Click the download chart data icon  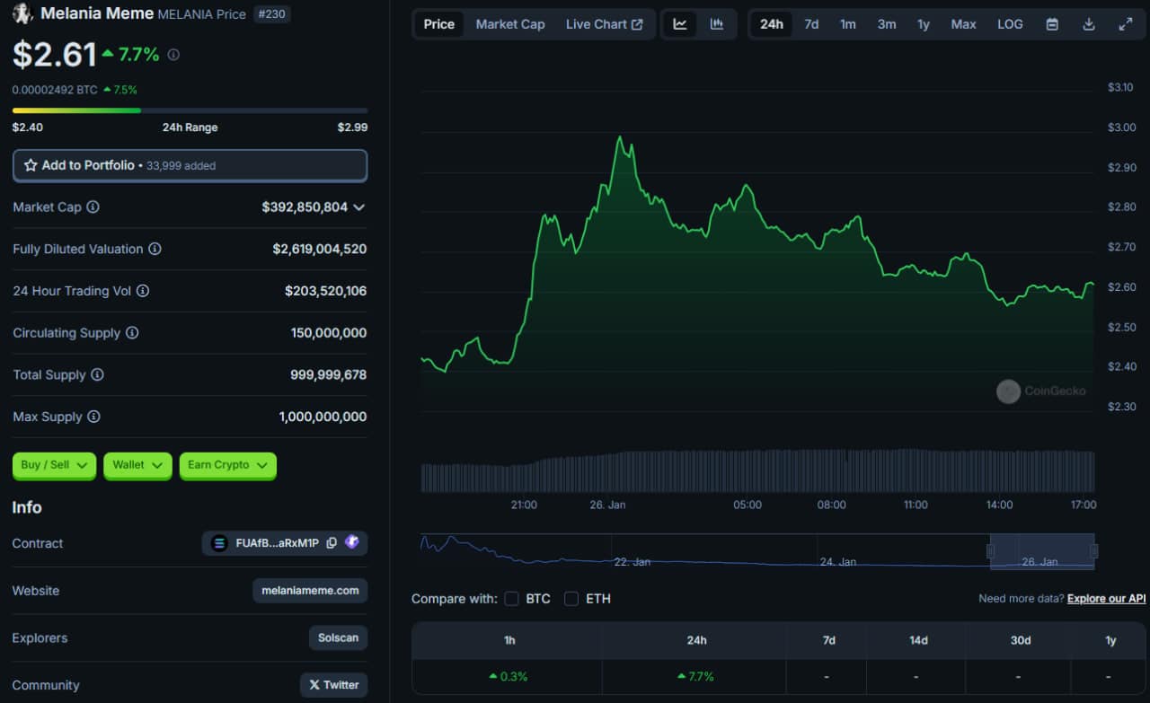click(1089, 24)
